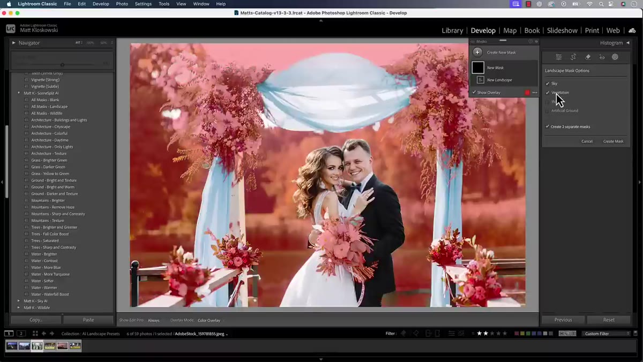Click the Lightroom Classic logo badge
This screenshot has height=362, width=643.
(10, 29)
